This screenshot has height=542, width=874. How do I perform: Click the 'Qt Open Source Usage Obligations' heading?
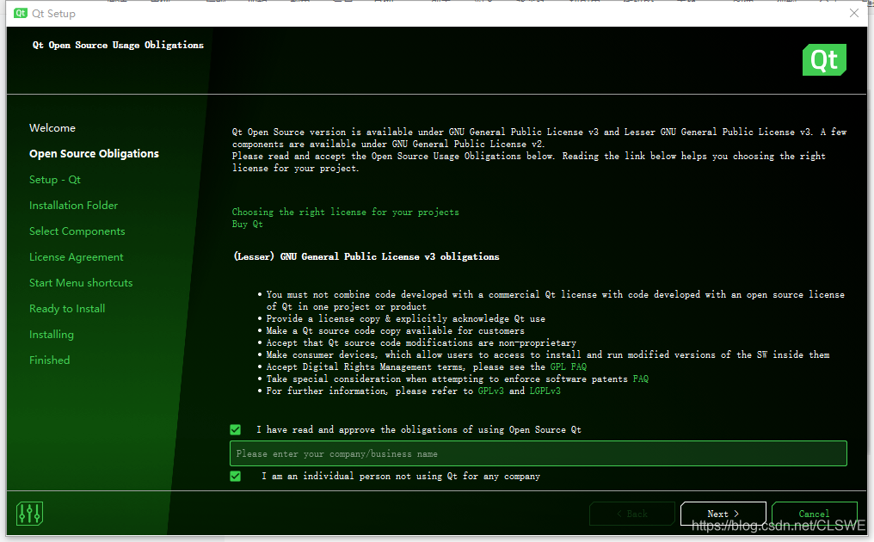point(118,45)
